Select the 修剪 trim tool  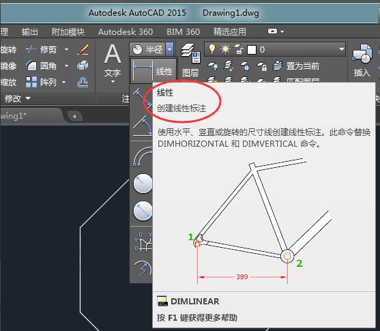(41, 50)
